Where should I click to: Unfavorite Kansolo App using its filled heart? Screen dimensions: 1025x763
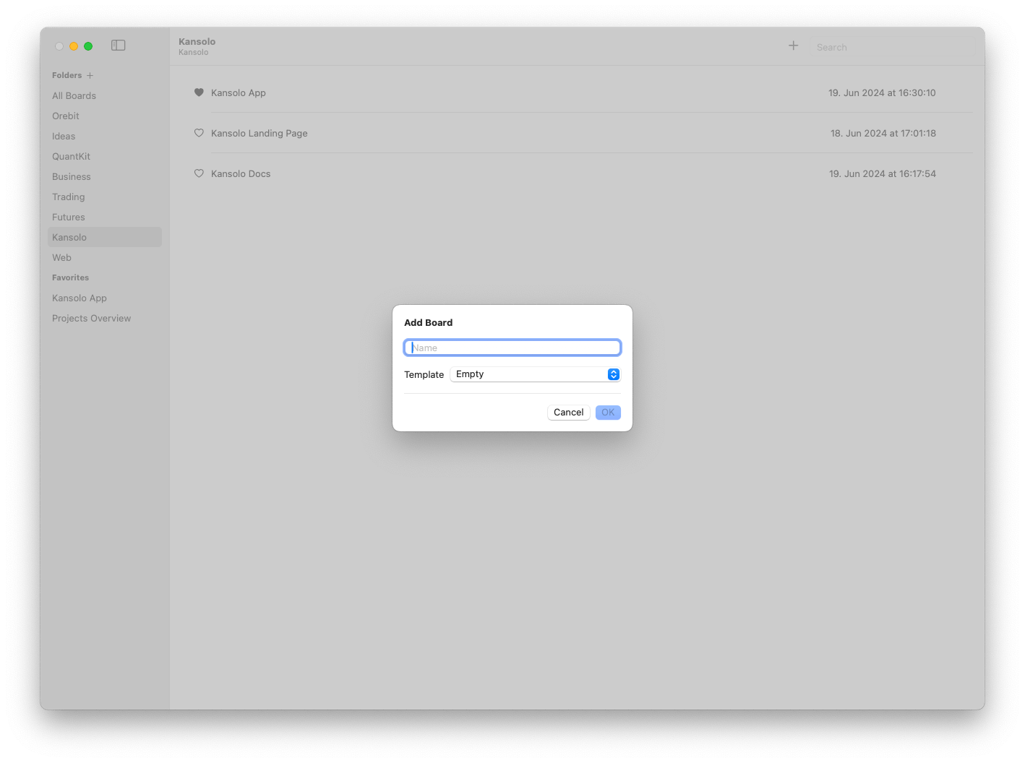click(199, 92)
